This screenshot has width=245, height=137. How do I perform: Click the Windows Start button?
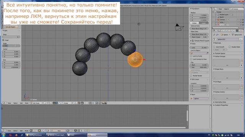click(3, 135)
